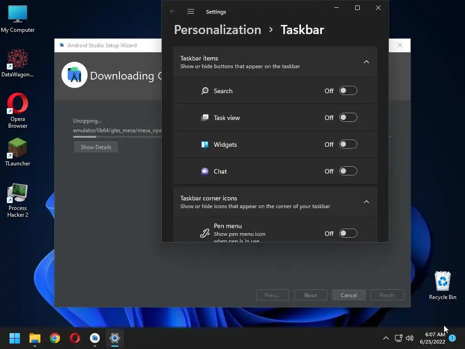The width and height of the screenshot is (465, 349).
Task: Open Opera Browser desktop shortcut
Action: coord(18,110)
